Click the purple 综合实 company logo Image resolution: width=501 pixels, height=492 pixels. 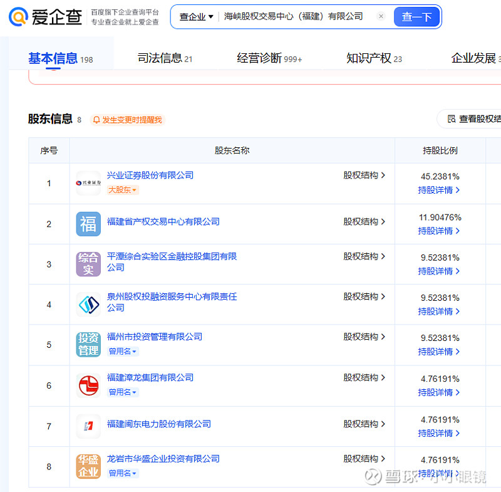(88, 264)
